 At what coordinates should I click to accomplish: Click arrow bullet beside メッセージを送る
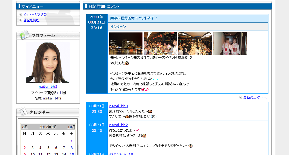tap(21, 14)
